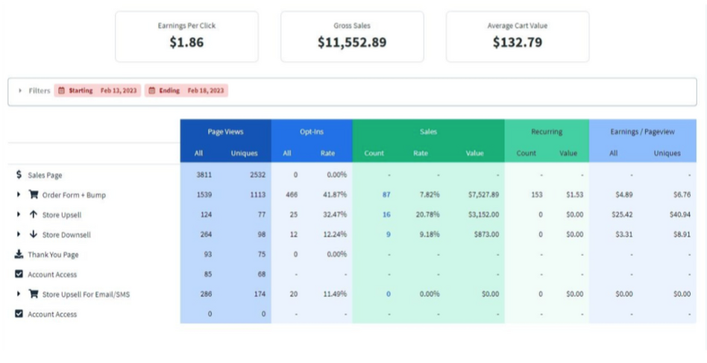This screenshot has width=707, height=363.
Task: Toggle the last Account Access checkbox icon
Action: pos(19,314)
